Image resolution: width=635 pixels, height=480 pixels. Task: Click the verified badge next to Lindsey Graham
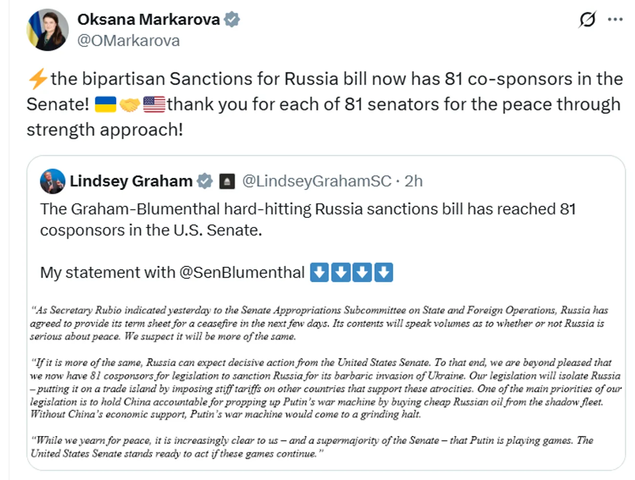(x=205, y=181)
